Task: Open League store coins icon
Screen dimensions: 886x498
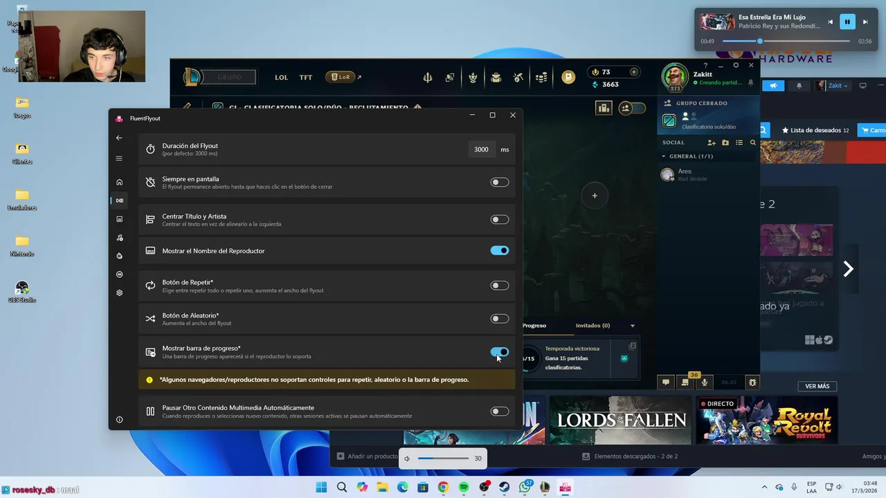Action: pos(541,77)
